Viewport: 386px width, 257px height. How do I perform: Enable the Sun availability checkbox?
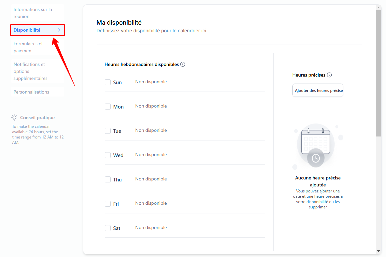tap(108, 82)
